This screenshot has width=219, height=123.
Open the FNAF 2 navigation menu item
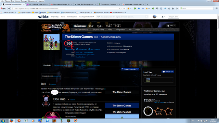tap(100, 26)
